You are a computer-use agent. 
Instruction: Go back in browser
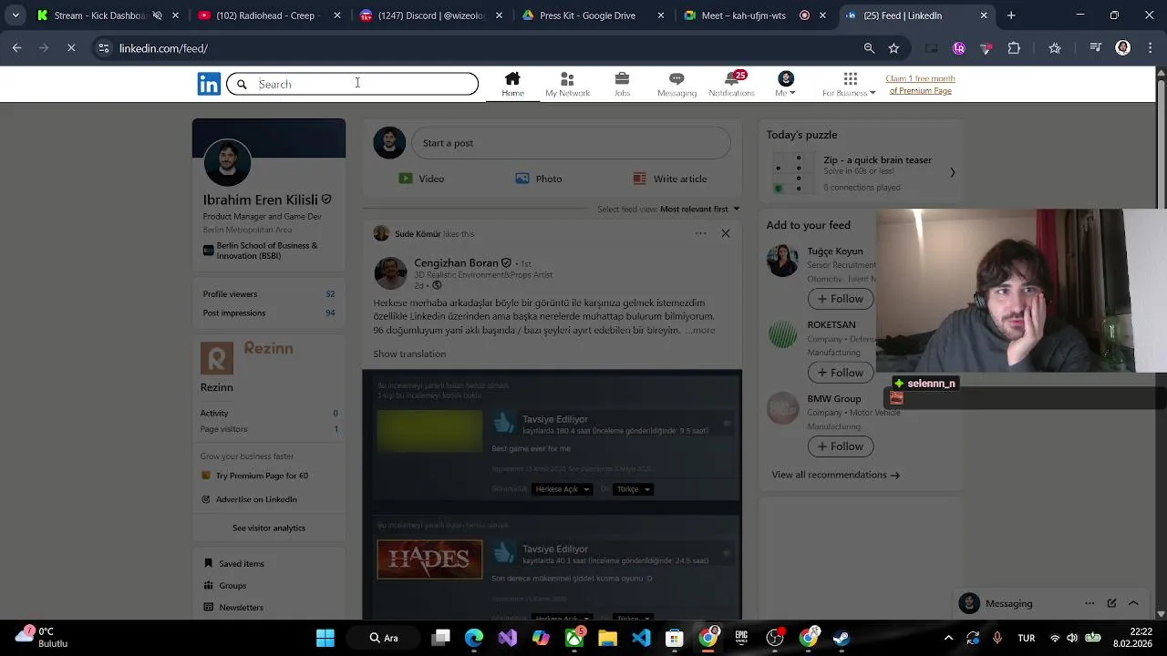[x=16, y=48]
